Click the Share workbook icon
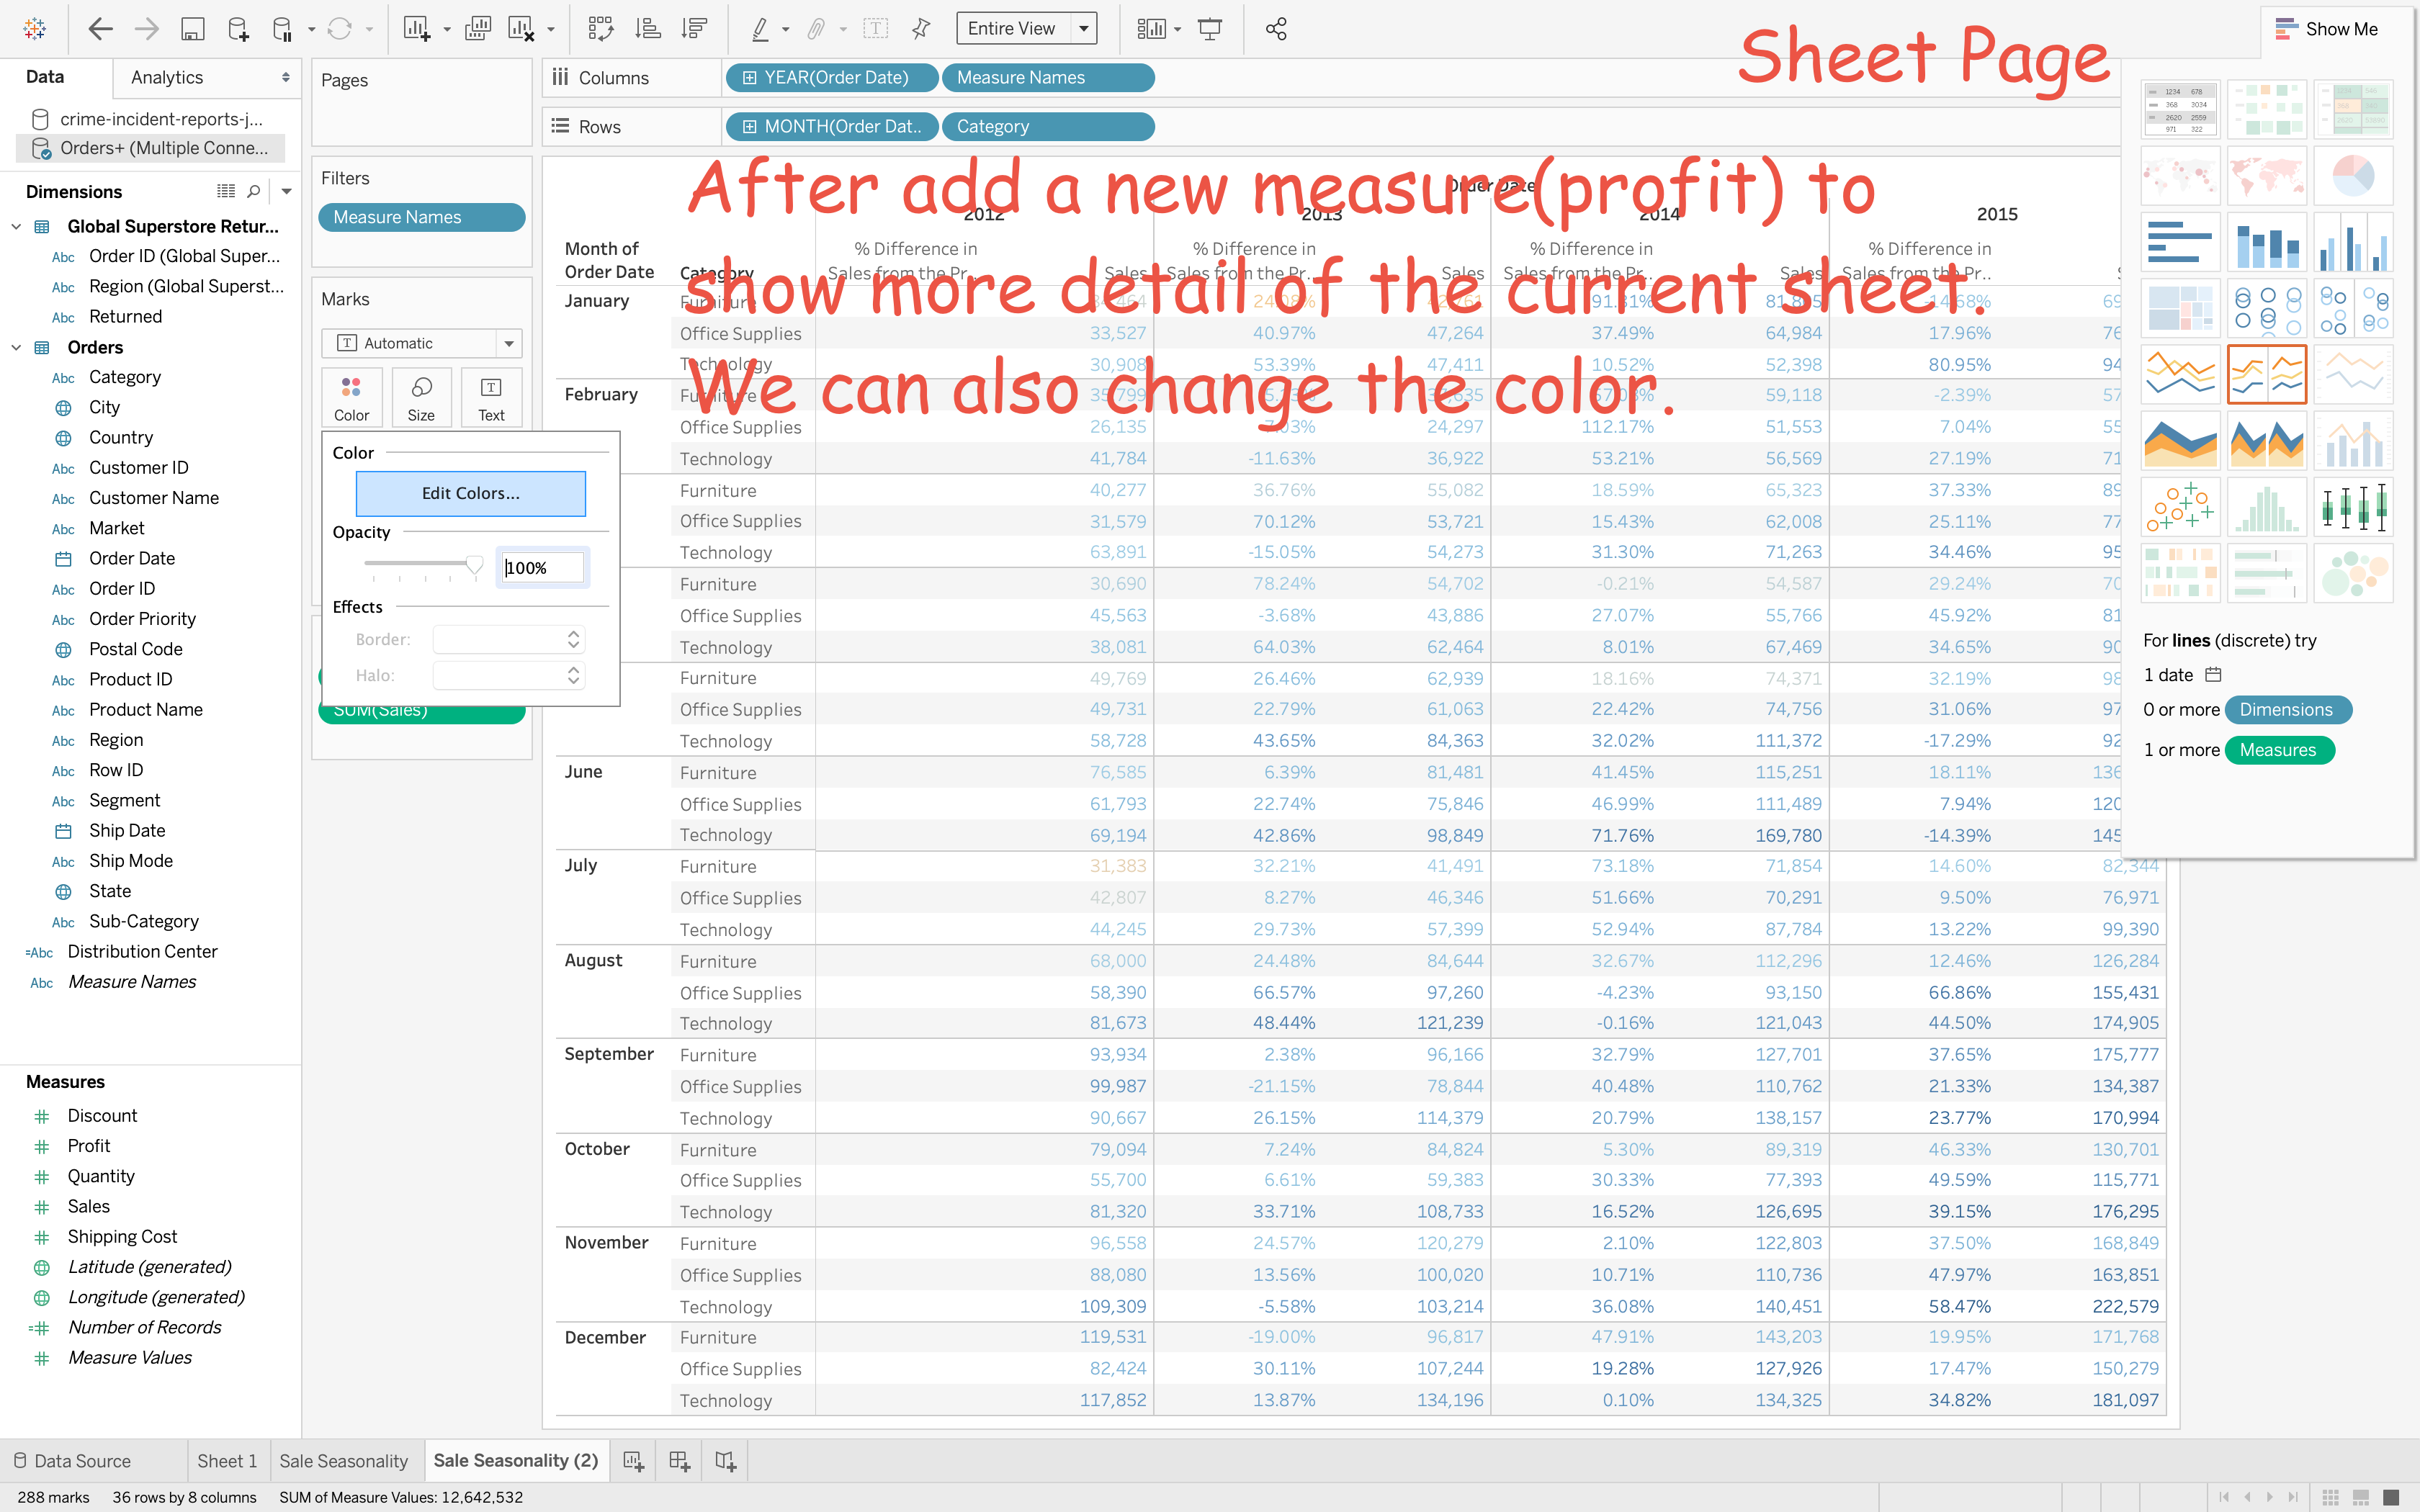This screenshot has width=2420, height=1512. pyautogui.click(x=1276, y=29)
